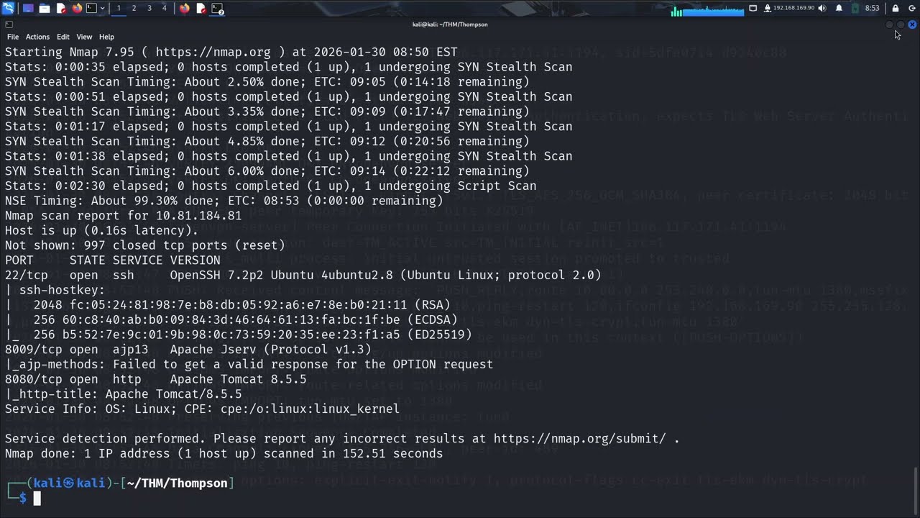Click 'kali㉿kali' in the prompt
Image resolution: width=920 pixels, height=518 pixels.
pos(70,483)
